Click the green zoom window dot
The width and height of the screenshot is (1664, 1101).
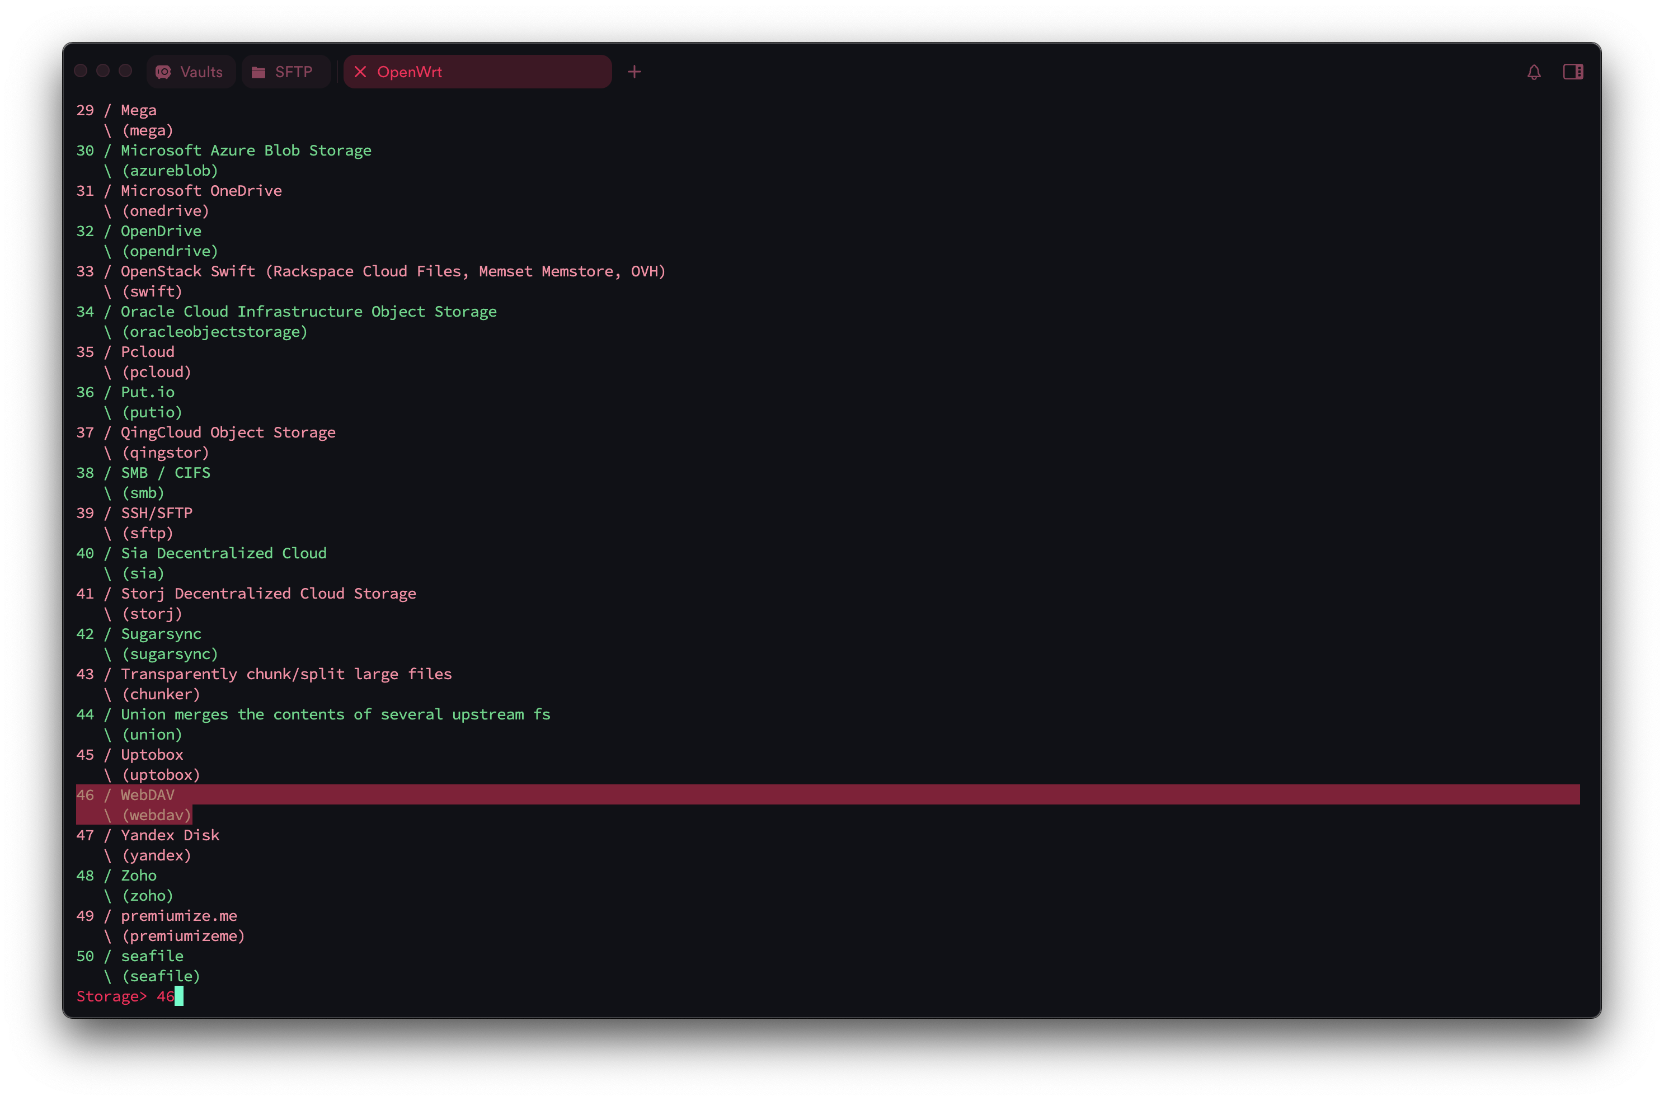(126, 71)
